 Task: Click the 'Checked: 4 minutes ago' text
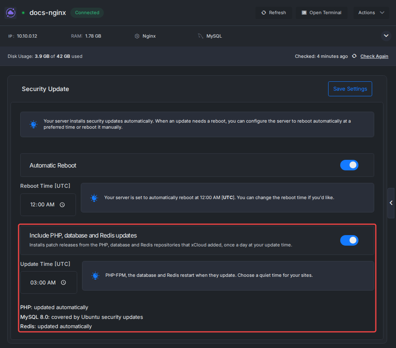pos(321,56)
